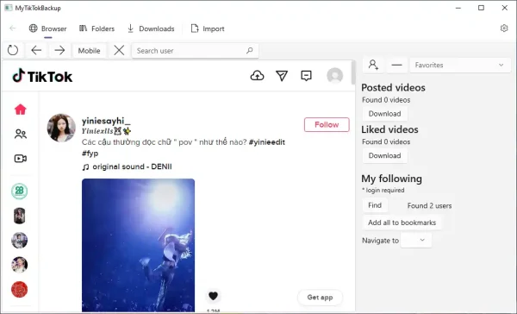Image resolution: width=517 pixels, height=314 pixels.
Task: Go to TikTok Home (For You) icon
Action: tap(21, 110)
